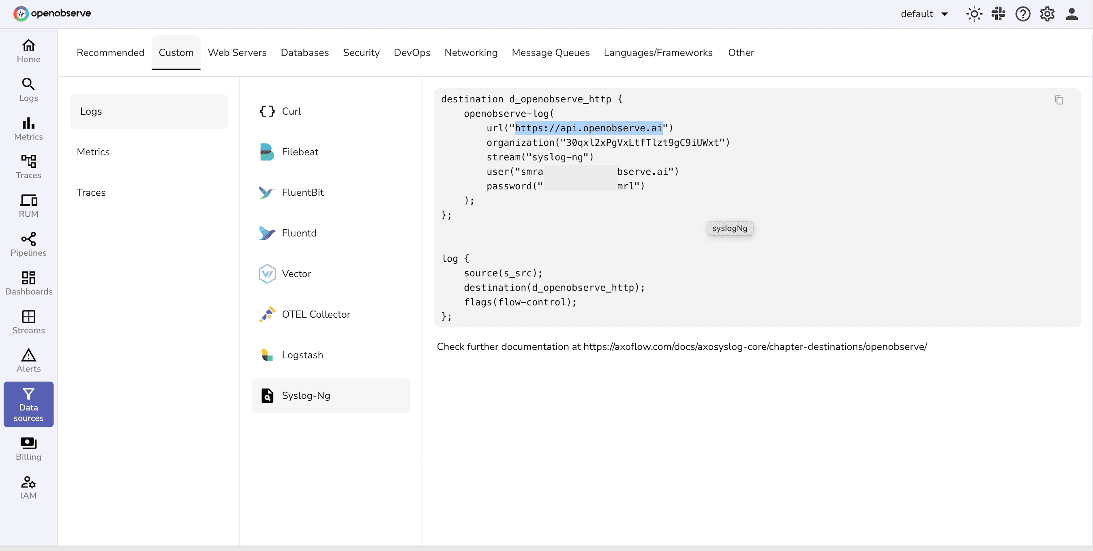Click the syslogNg tooltip label
The image size is (1093, 551).
730,228
